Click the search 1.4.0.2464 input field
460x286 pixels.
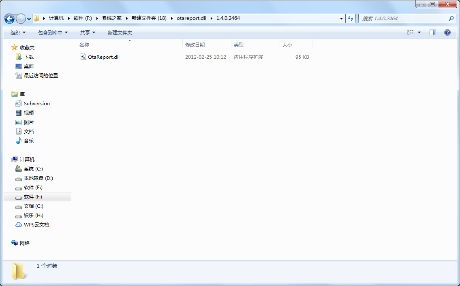tap(403, 19)
